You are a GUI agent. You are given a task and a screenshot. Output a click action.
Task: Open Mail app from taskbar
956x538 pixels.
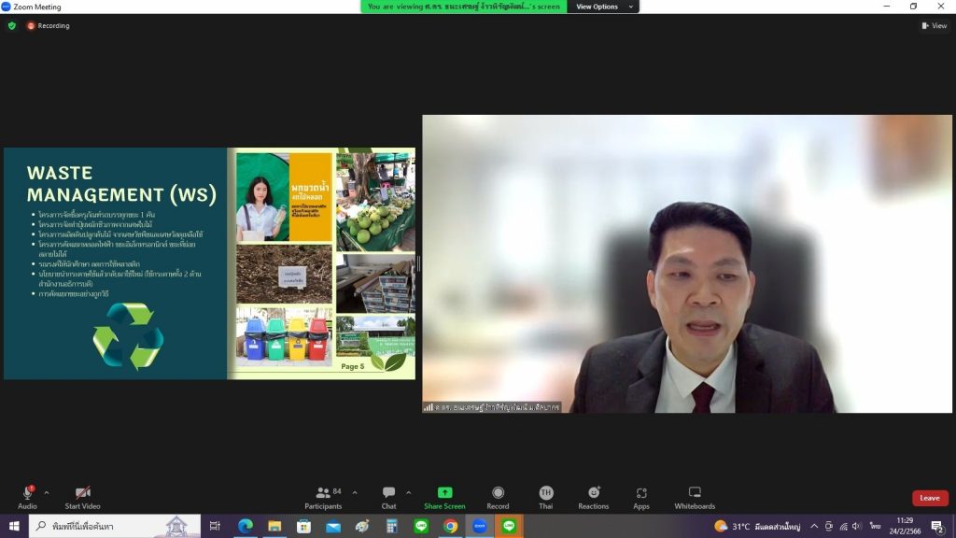pos(333,526)
